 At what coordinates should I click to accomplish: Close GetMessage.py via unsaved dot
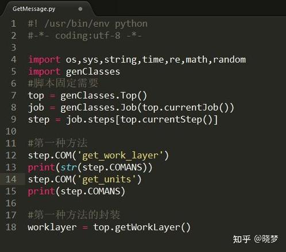(x=80, y=9)
